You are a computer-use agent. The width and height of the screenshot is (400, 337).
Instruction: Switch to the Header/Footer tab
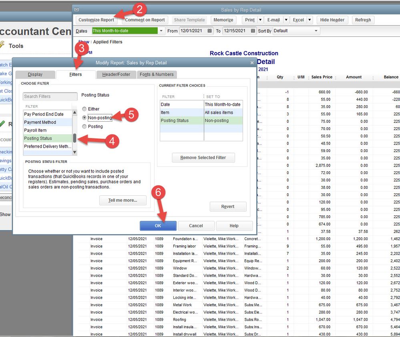coord(116,74)
